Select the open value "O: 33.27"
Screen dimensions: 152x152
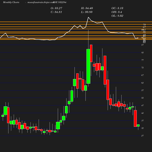pyautogui.click(x=57, y=8)
